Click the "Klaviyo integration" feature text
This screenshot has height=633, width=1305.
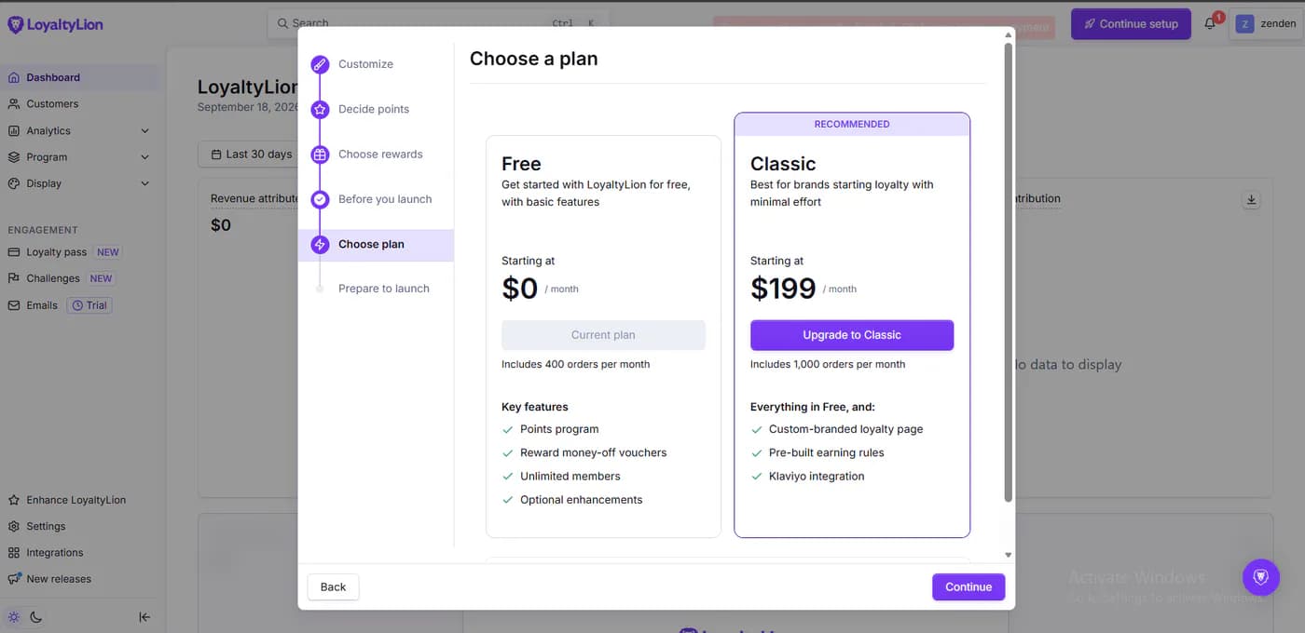(817, 476)
